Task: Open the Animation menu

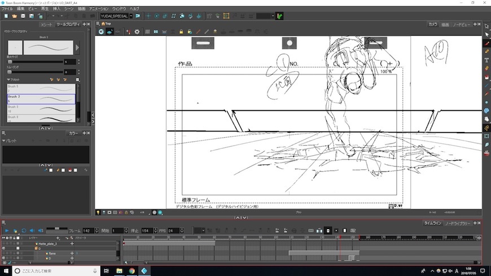Action: coord(99,9)
